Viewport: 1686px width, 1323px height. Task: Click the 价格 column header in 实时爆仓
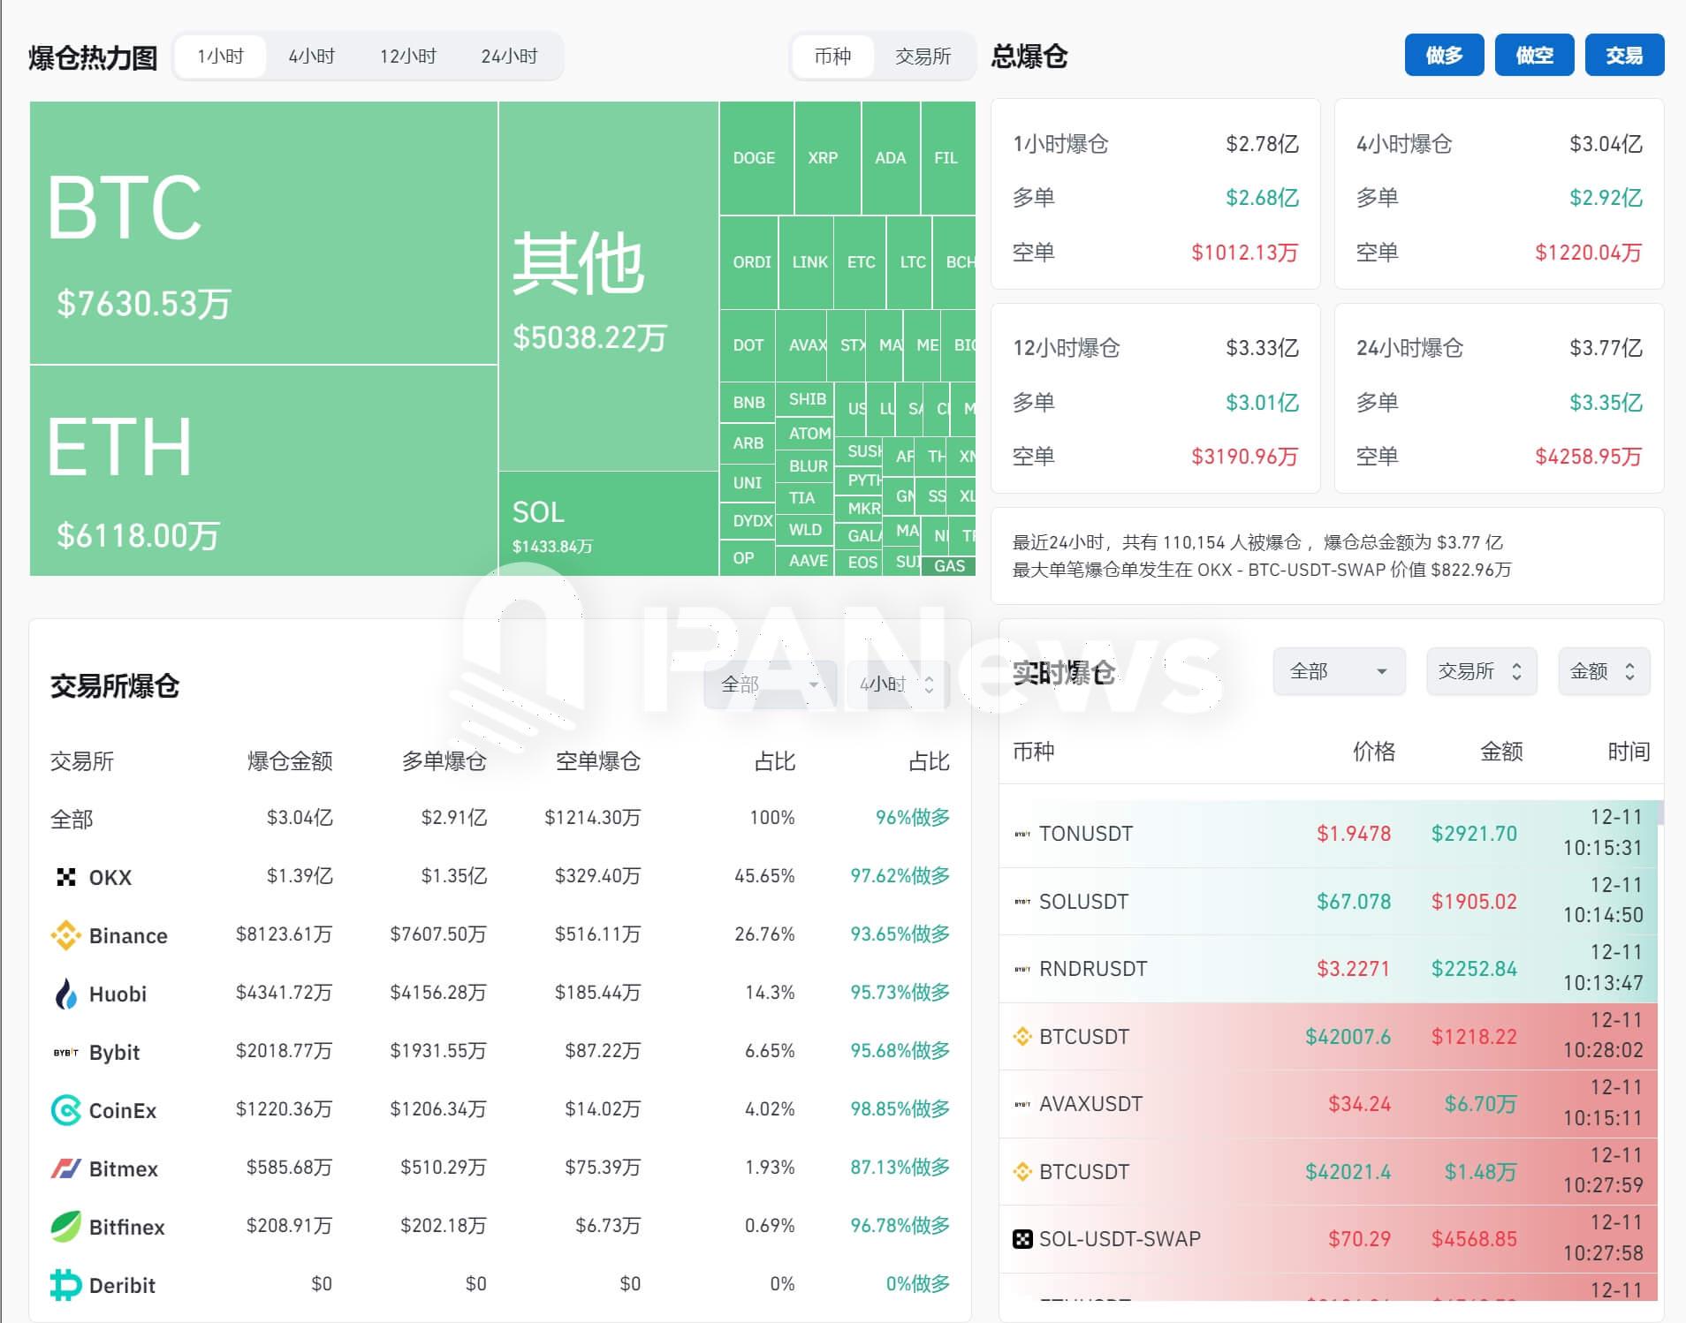pos(1374,752)
